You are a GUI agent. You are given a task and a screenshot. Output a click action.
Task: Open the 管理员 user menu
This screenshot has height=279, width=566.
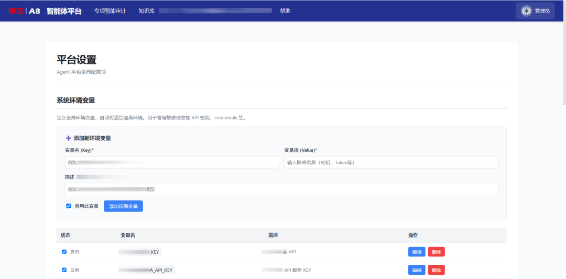(x=535, y=11)
